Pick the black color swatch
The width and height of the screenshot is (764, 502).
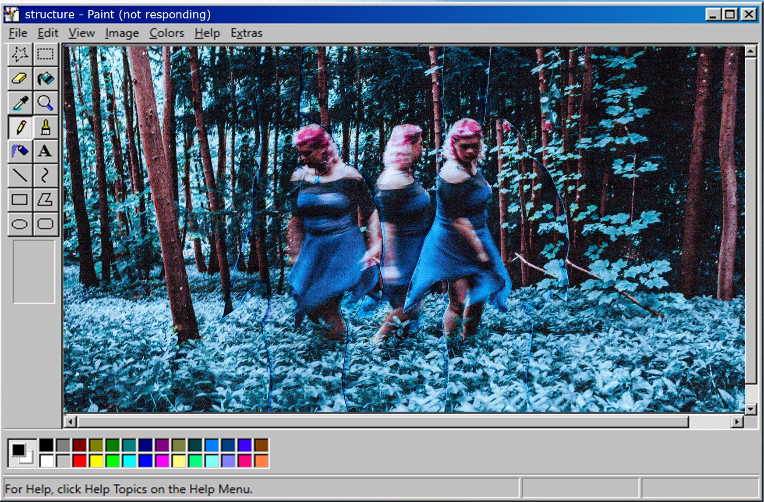point(46,445)
